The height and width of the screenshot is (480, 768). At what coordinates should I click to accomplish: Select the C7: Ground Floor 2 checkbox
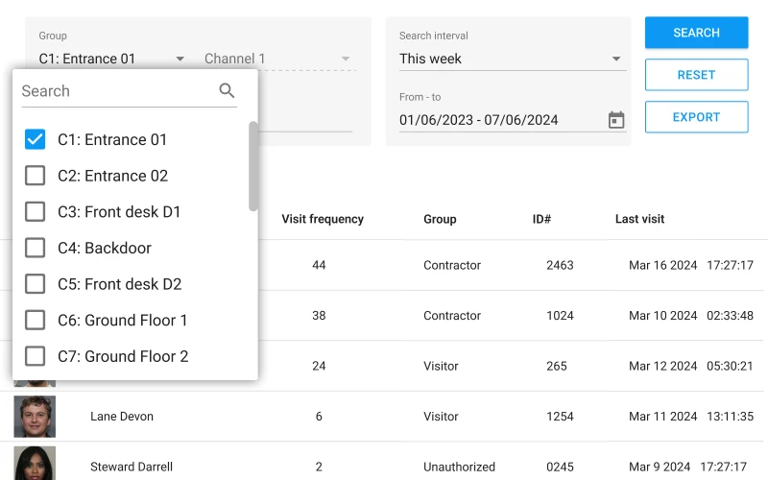click(x=35, y=356)
